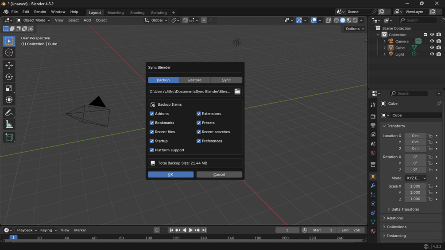
Task: Hide the Cube in the outliner
Action: coord(432,48)
